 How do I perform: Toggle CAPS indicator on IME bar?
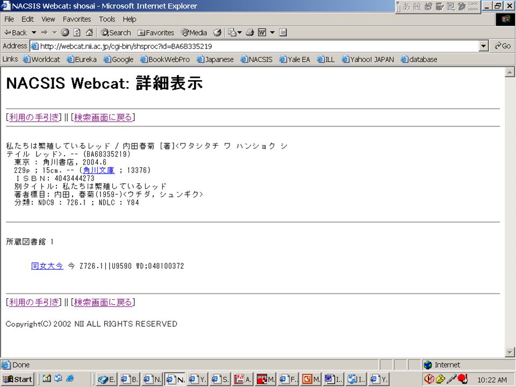473,4
